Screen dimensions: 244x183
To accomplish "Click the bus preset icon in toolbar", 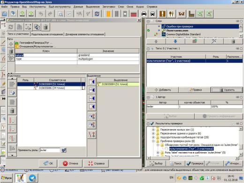I will coord(152,14).
